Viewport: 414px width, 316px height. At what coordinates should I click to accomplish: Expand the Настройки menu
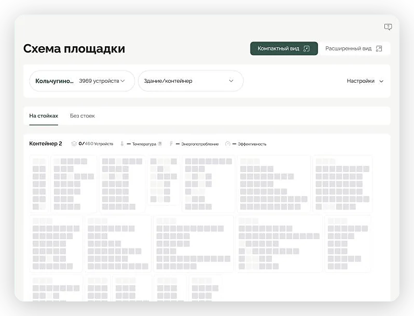click(x=365, y=81)
